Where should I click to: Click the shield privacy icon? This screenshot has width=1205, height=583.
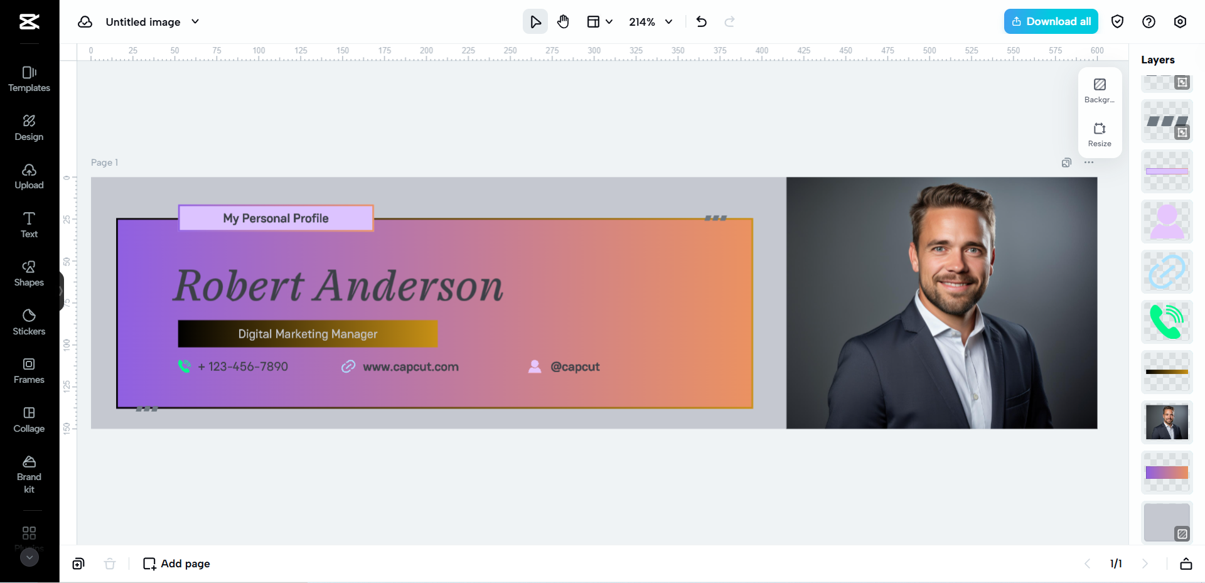[1117, 22]
